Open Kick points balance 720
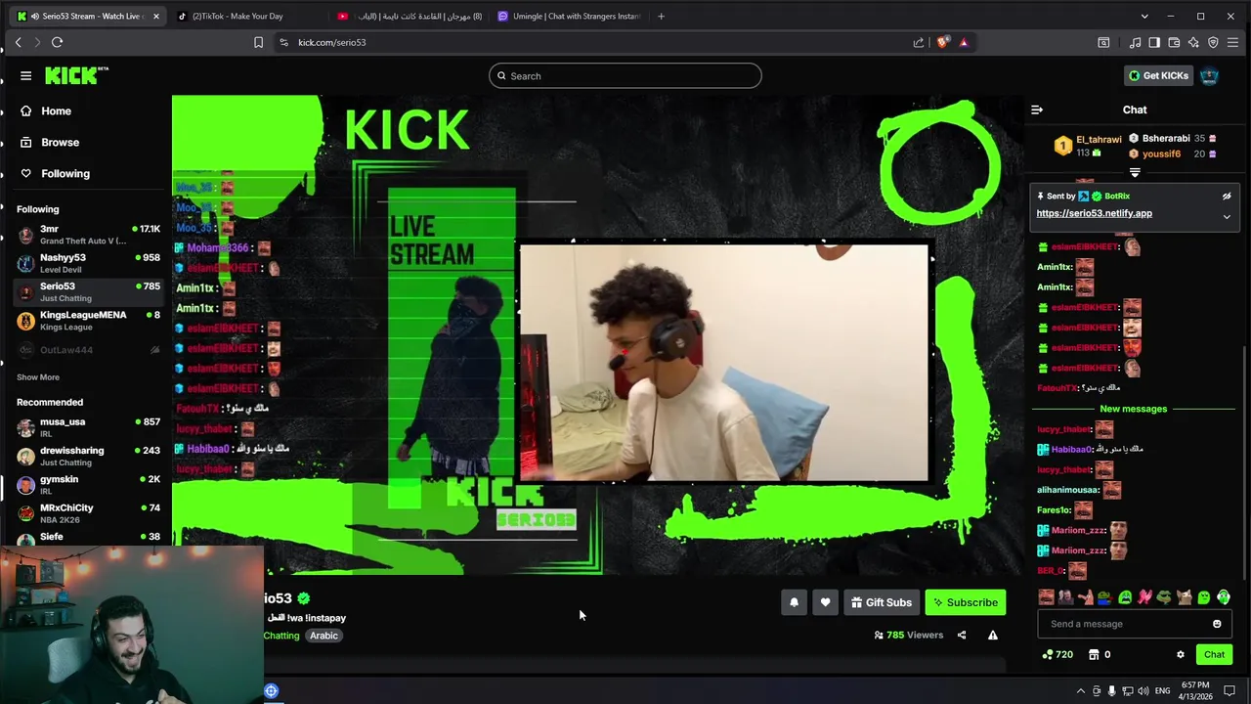Image resolution: width=1251 pixels, height=704 pixels. click(x=1058, y=655)
